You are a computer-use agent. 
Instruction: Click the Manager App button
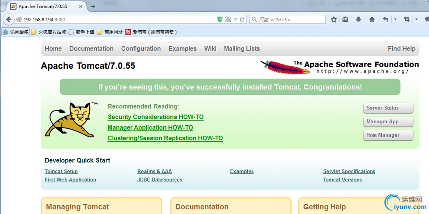(388, 122)
